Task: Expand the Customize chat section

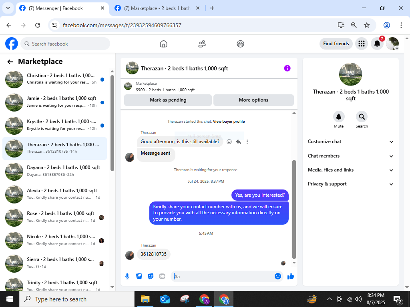Action: [351, 142]
